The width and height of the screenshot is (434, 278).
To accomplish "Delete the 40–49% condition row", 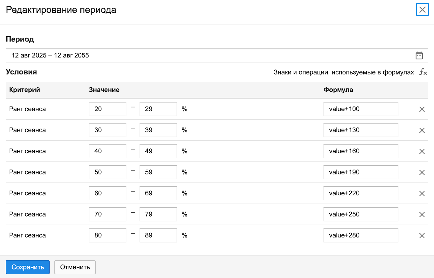I will tap(422, 151).
